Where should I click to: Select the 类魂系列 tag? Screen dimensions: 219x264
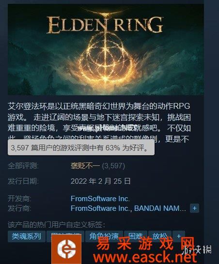tap(27, 236)
